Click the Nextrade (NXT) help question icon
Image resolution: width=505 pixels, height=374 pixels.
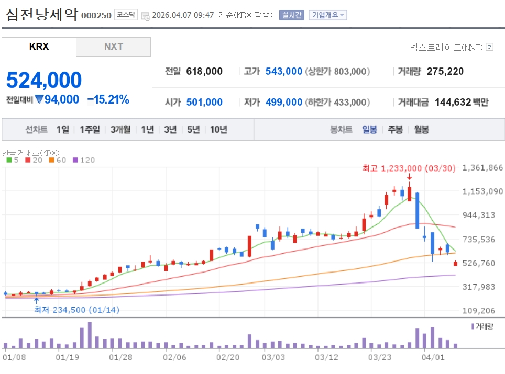pos(489,47)
